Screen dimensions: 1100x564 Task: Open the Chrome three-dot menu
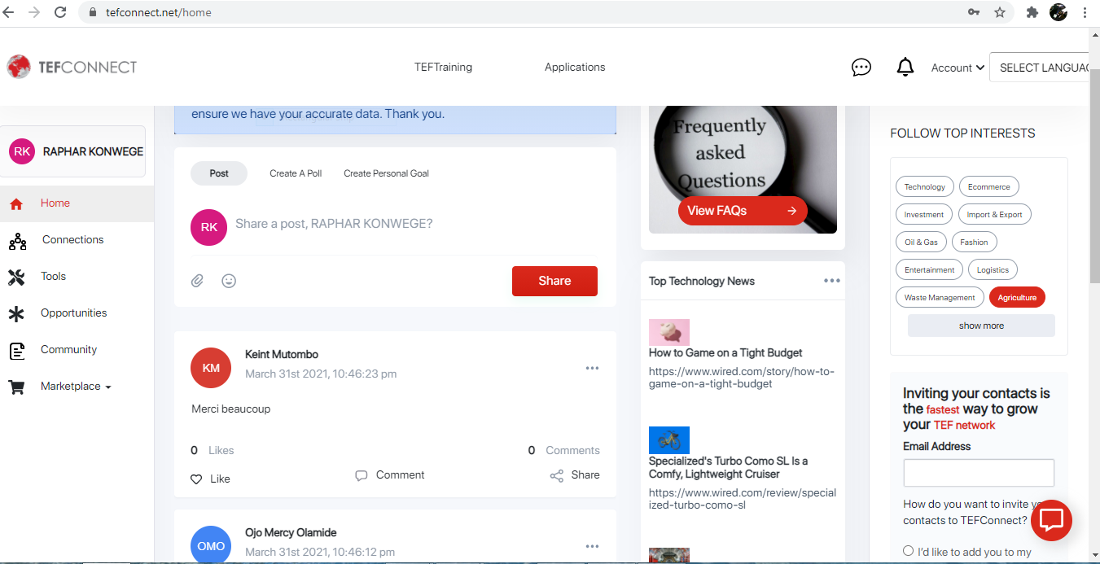tap(1085, 12)
